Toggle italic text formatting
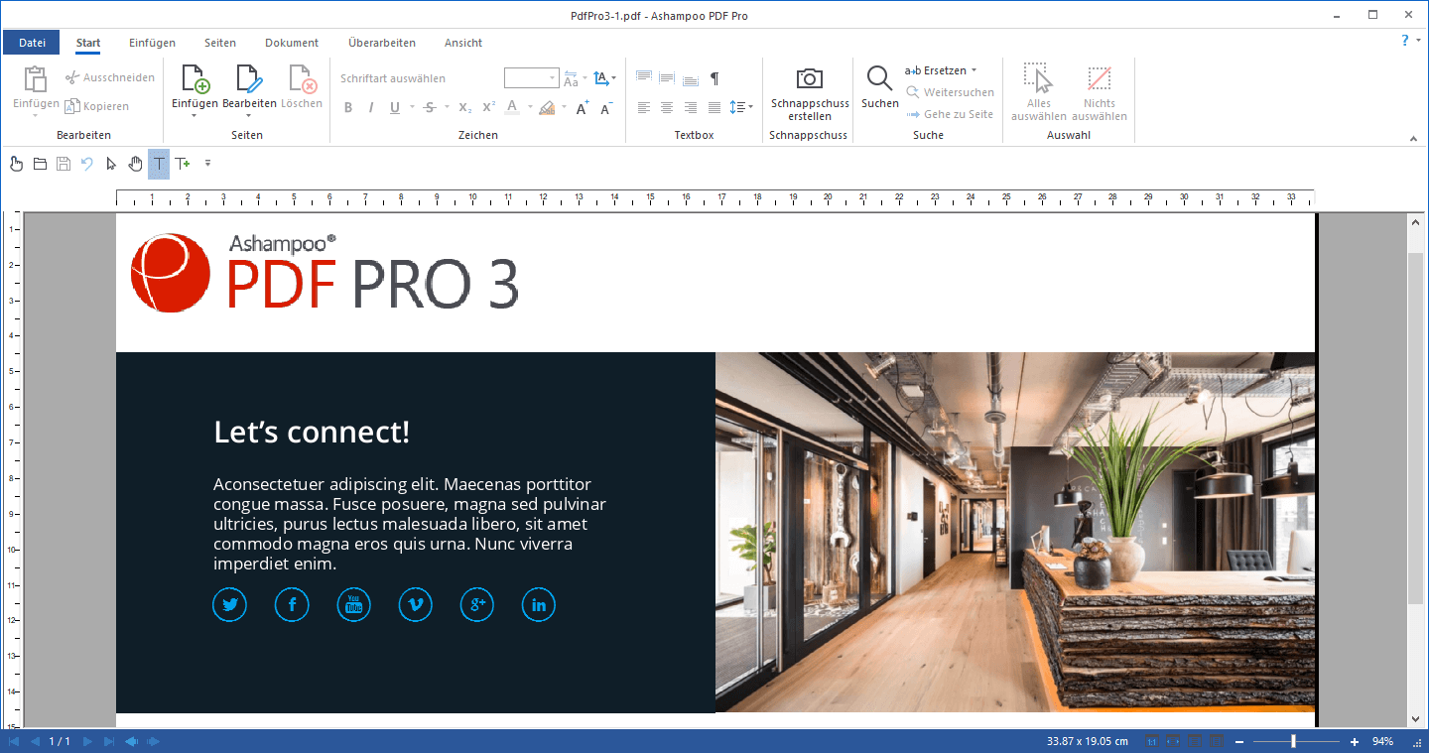 tap(370, 107)
